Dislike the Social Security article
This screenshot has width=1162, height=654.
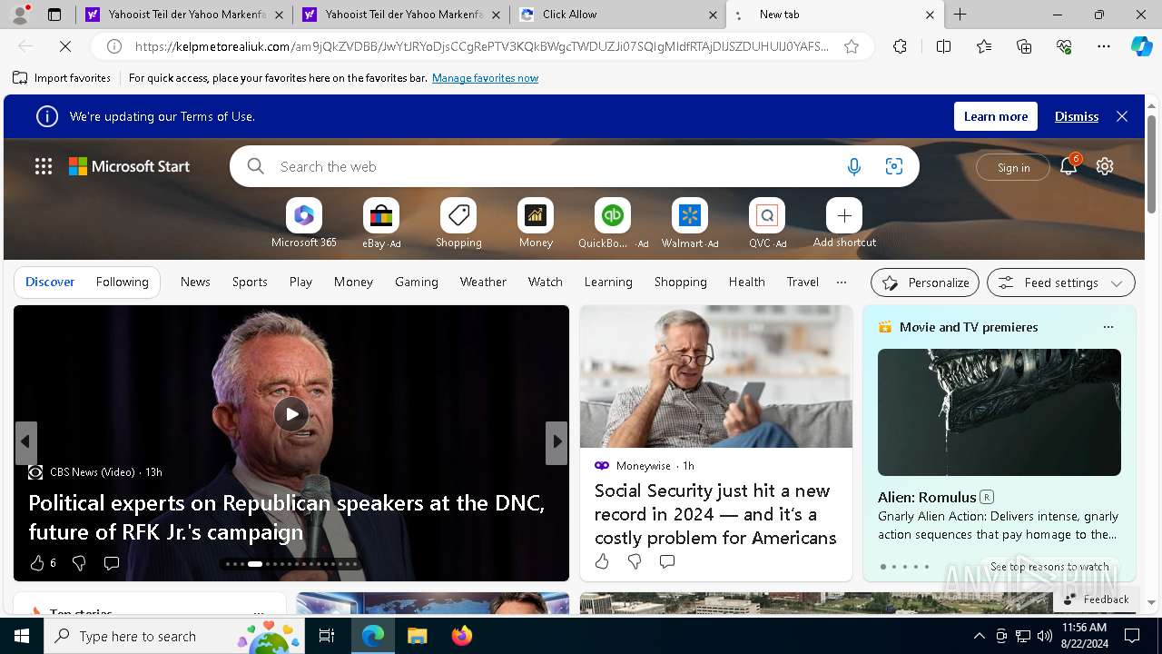635,561
